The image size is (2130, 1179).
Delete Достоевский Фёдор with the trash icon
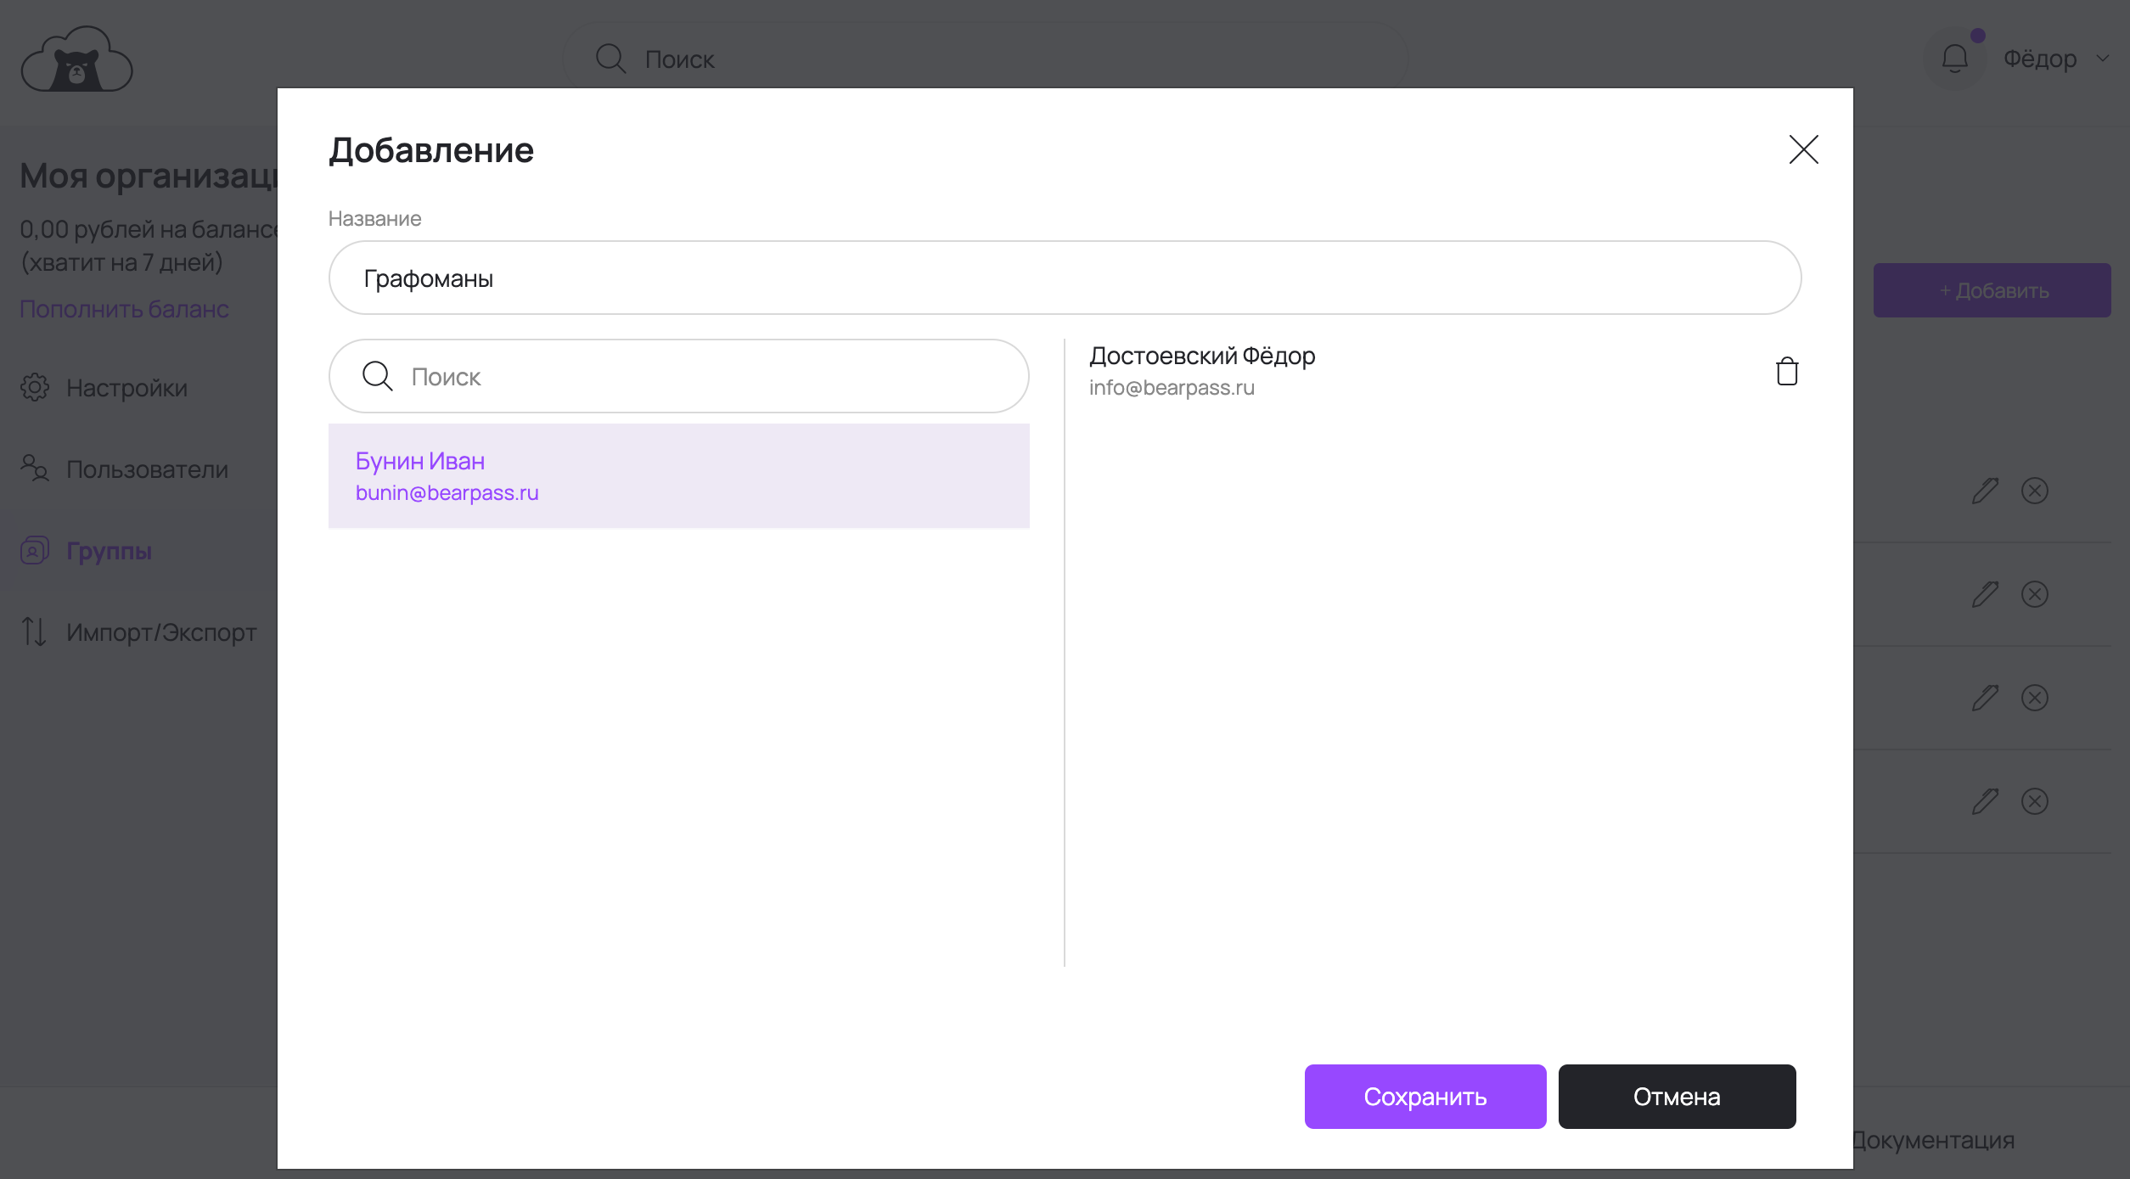click(x=1787, y=372)
